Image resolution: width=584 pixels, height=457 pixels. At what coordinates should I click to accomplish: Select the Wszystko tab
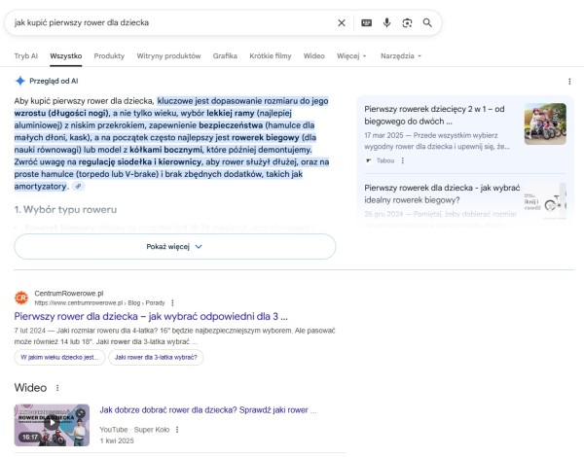pos(66,55)
